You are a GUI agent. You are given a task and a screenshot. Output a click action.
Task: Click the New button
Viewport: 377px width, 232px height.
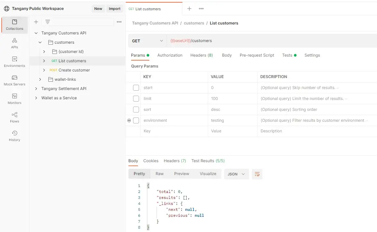tap(98, 9)
